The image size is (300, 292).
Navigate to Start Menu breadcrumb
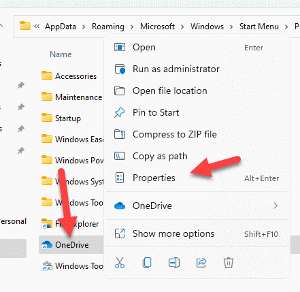[259, 27]
